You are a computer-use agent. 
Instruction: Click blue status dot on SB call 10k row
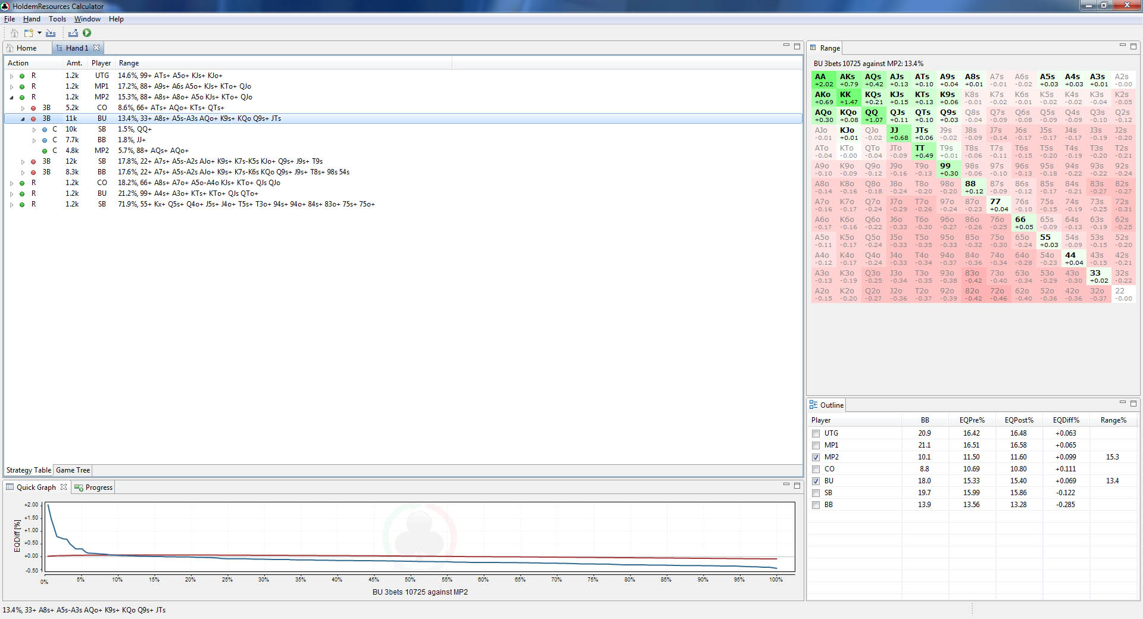pyautogui.click(x=45, y=130)
